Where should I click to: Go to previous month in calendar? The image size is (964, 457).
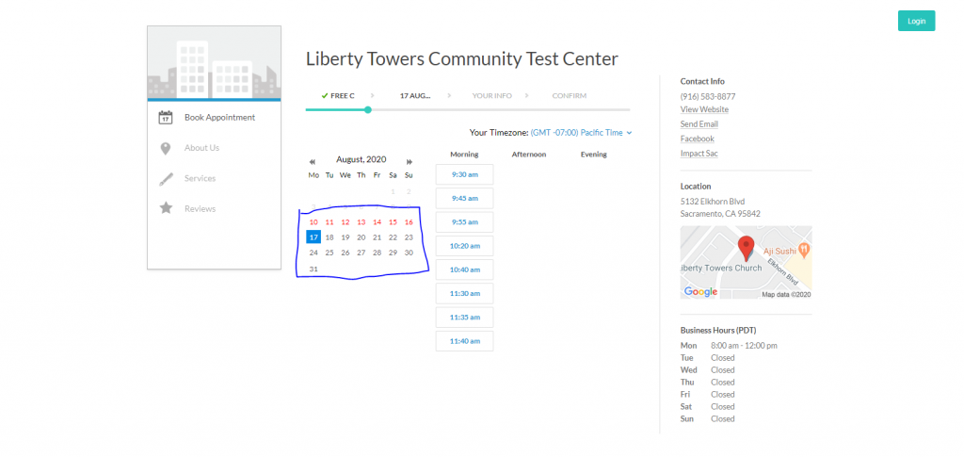click(313, 162)
